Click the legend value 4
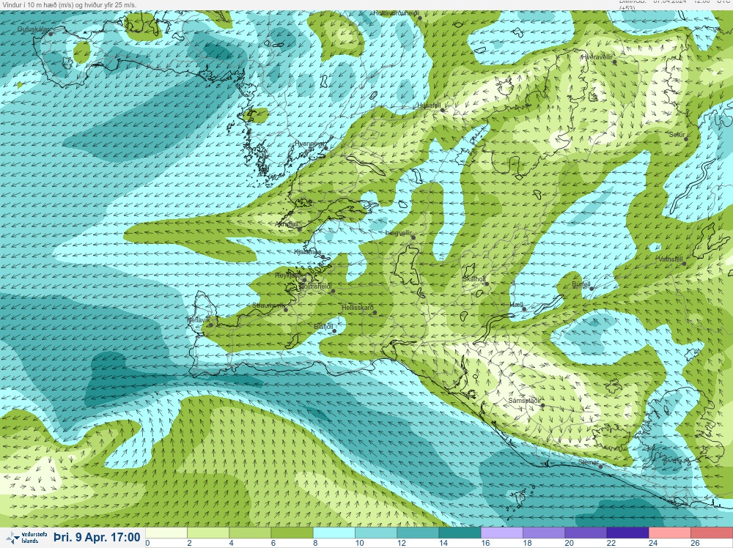This screenshot has height=548, width=733. pos(232,543)
